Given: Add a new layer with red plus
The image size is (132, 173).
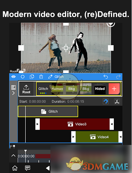Looking at the screenshot, I should coord(114,89).
